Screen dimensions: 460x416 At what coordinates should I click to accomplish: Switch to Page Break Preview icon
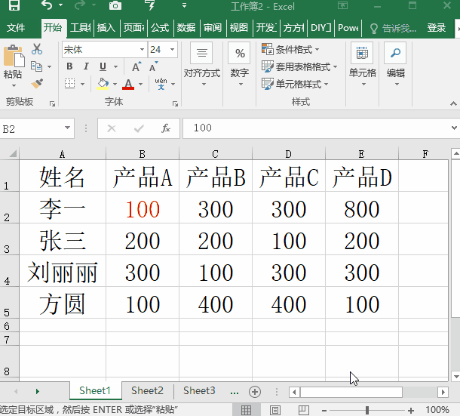(x=304, y=410)
